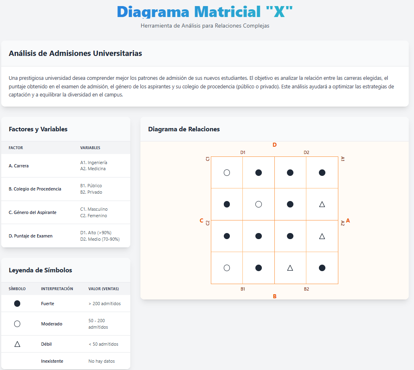
Task: Click the filled circle symbol in the Fuerte legend row
Action: 17,304
